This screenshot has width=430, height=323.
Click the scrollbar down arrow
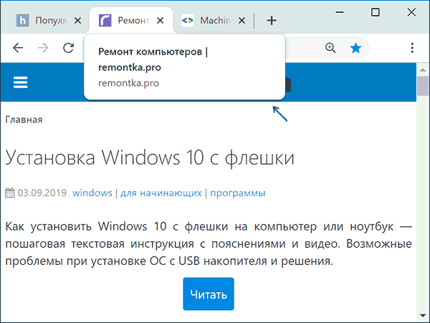[x=423, y=316]
